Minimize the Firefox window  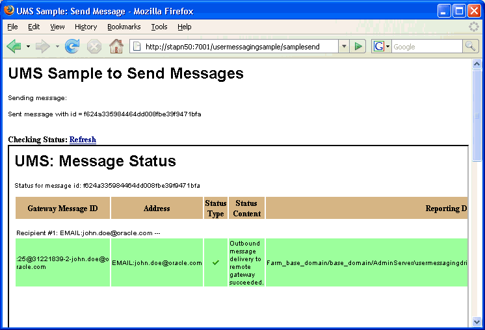coord(444,11)
